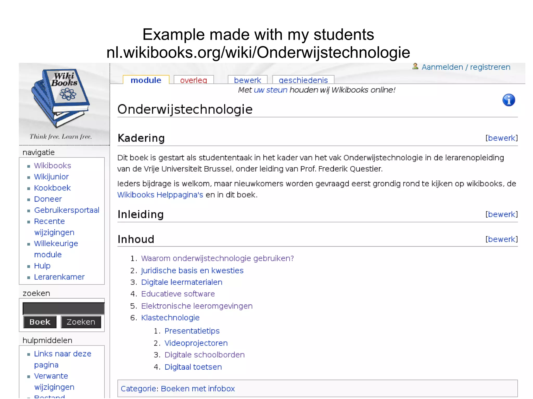The width and height of the screenshot is (533, 399).
Task: Click the Doneer sidebar link
Action: pyautogui.click(x=48, y=199)
